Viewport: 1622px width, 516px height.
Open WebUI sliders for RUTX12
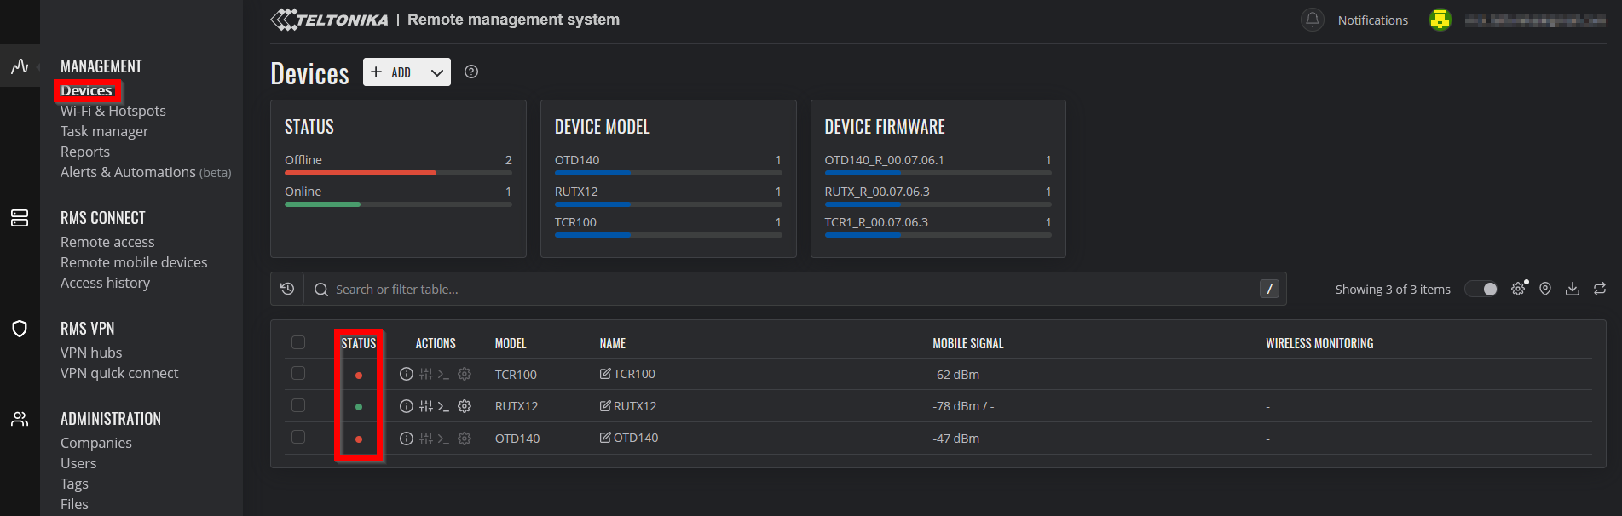coord(426,406)
